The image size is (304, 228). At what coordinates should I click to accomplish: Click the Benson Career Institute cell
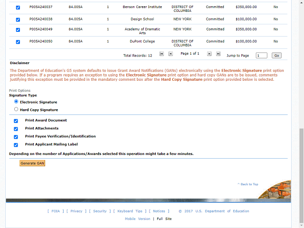[142, 7]
